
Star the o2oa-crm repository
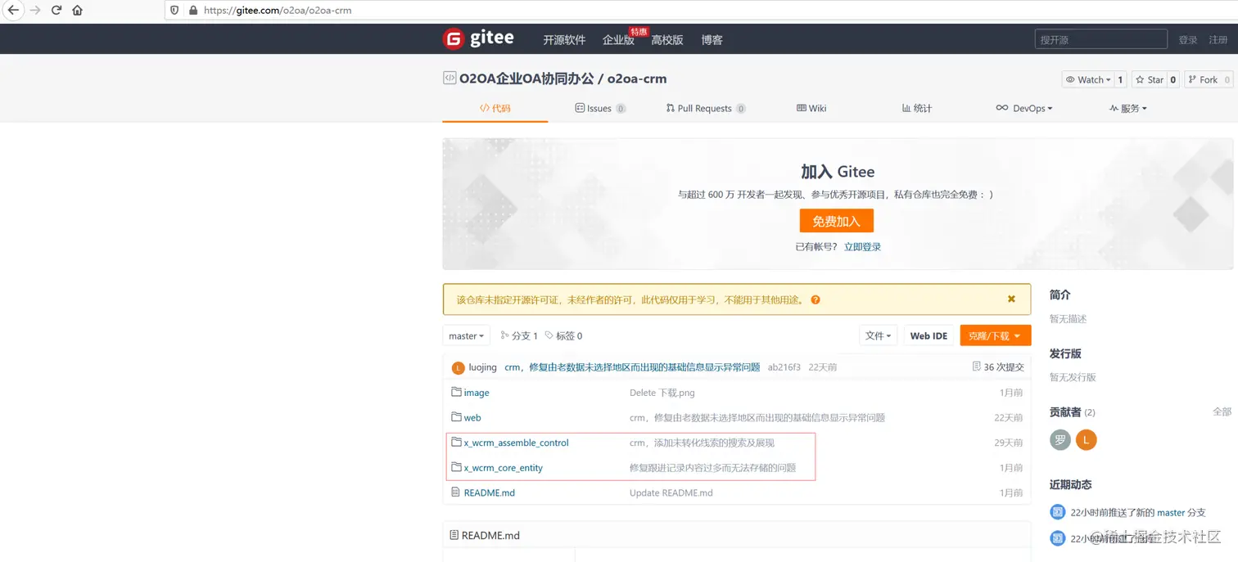[x=1150, y=79]
